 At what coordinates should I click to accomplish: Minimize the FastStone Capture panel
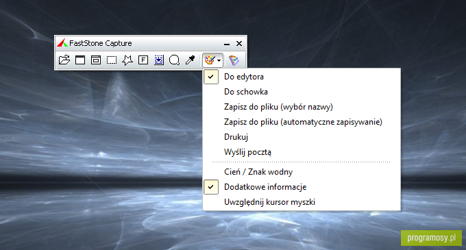(x=227, y=44)
